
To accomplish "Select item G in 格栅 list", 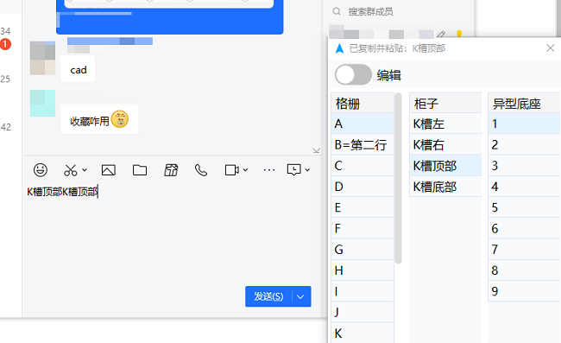I will tap(362, 249).
